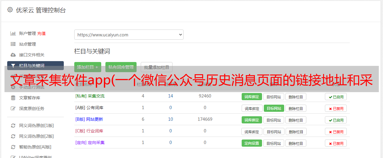
Task: Click the 批量添加栏目 button
Action: click(x=157, y=67)
